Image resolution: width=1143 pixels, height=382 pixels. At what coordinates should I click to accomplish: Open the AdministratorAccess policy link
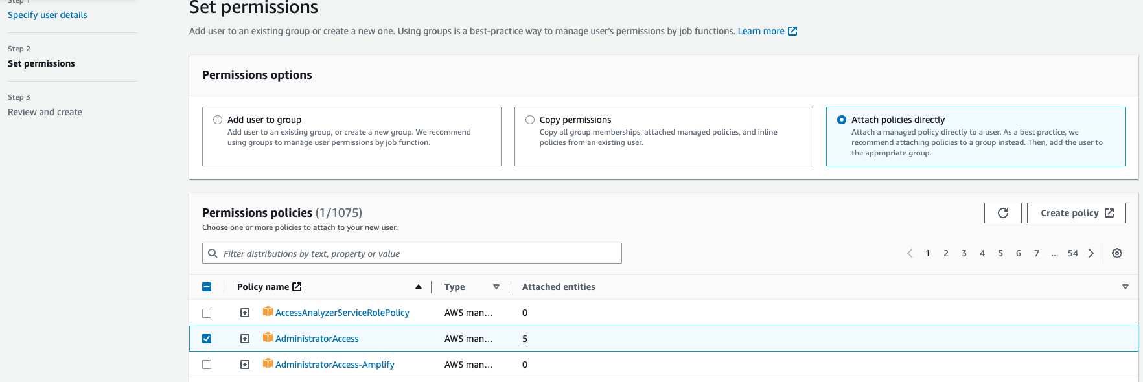tap(317, 339)
